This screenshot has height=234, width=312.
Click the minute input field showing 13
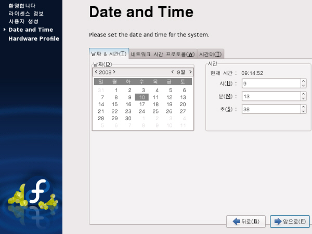(271, 96)
